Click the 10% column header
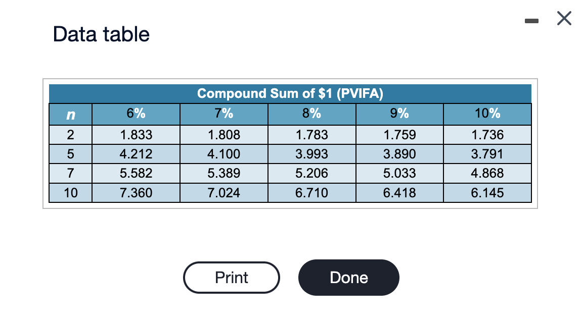The width and height of the screenshot is (581, 325). pos(487,114)
